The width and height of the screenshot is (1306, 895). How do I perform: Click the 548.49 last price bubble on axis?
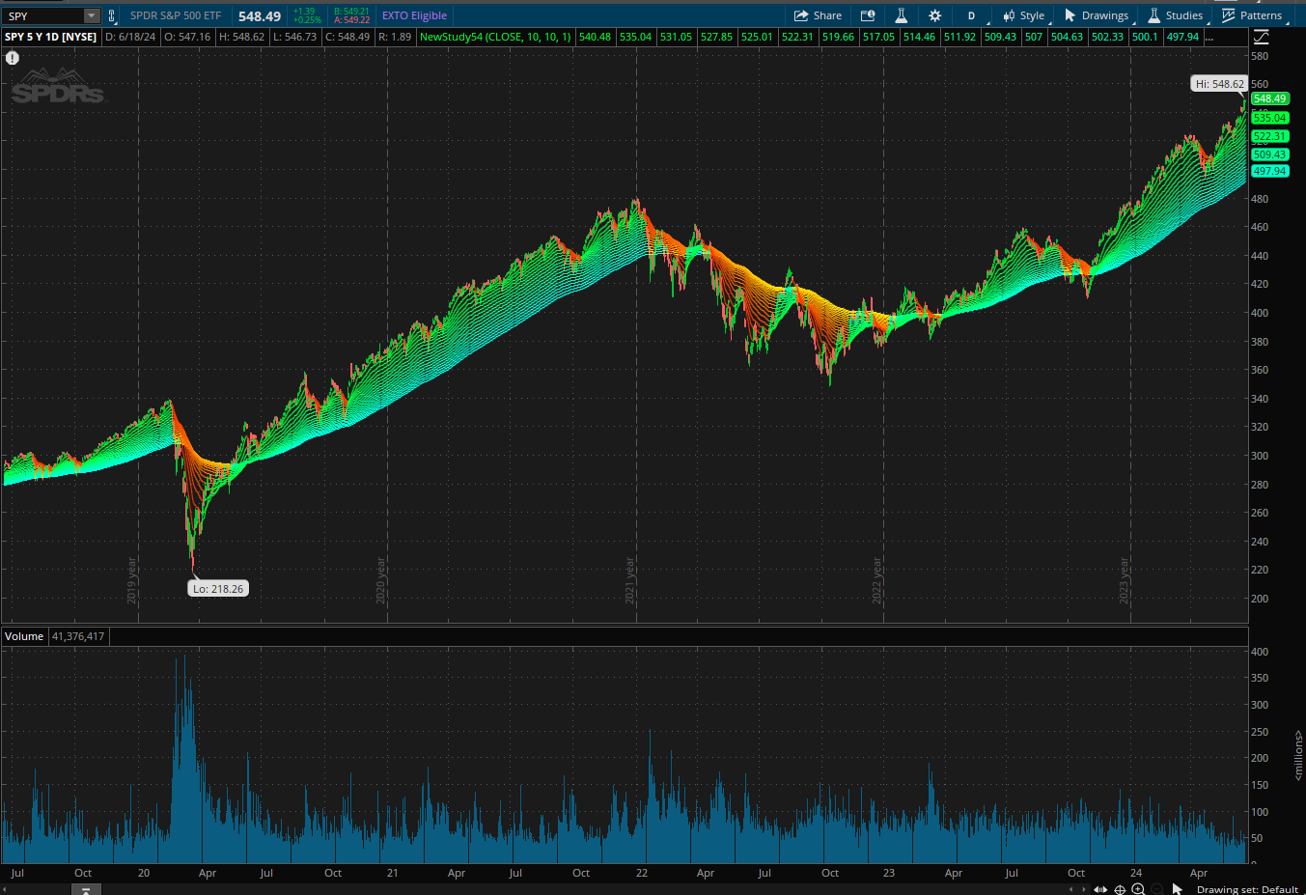click(x=1269, y=98)
